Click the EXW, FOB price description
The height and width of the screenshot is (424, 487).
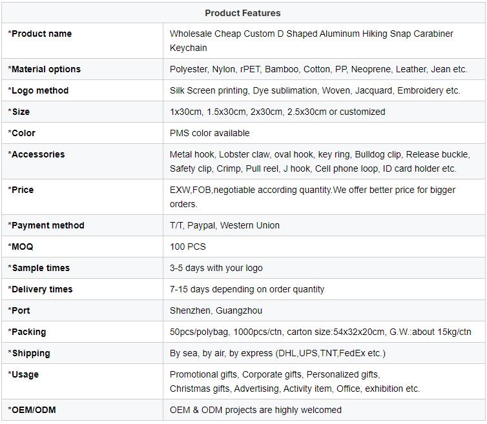[x=312, y=197]
